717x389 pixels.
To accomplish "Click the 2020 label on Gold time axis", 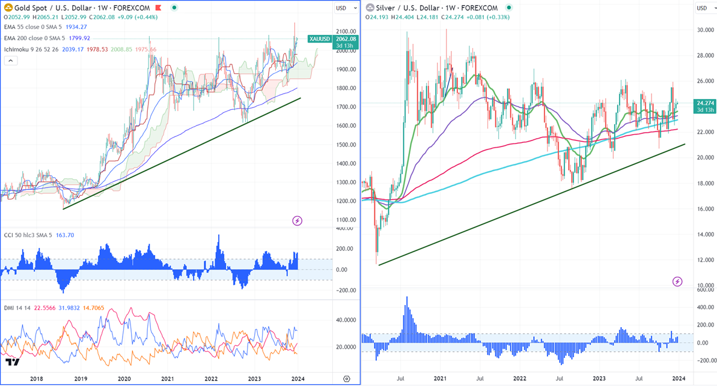I will [124, 379].
